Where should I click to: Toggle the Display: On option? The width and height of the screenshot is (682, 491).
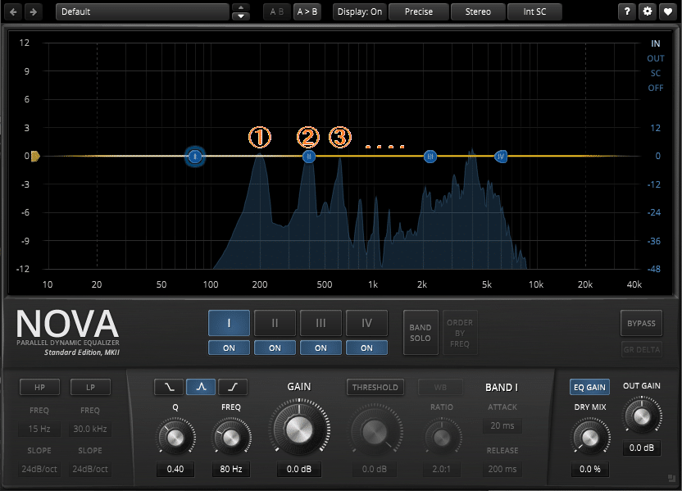tap(360, 11)
